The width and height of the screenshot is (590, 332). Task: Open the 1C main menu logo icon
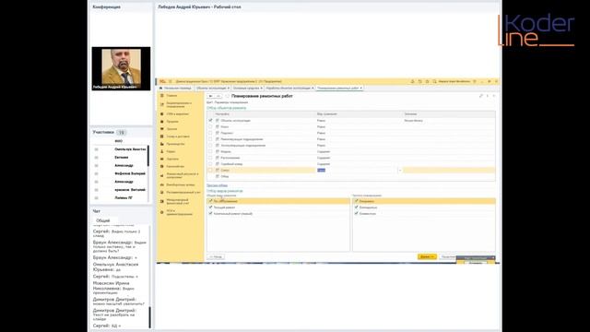point(162,81)
